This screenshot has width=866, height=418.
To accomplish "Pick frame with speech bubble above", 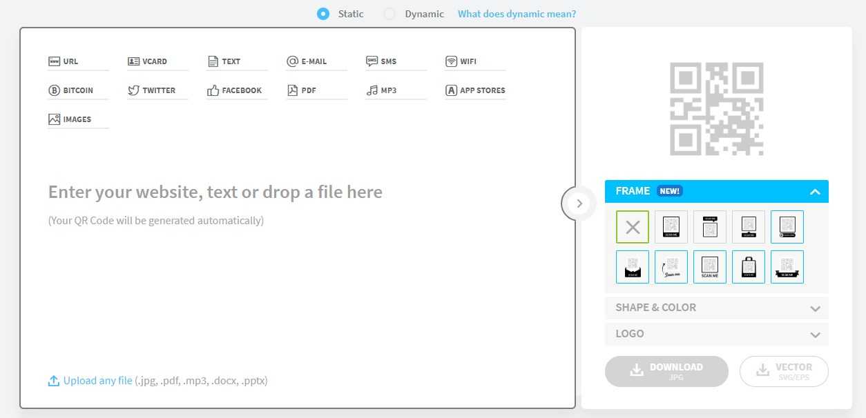I will 709,227.
